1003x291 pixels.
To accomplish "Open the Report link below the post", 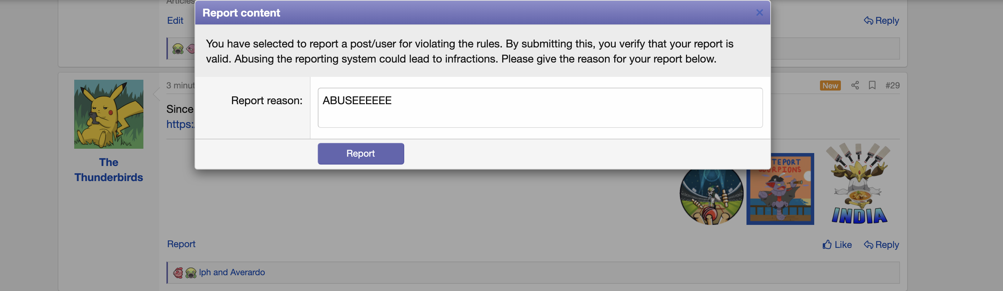I will (x=181, y=244).
